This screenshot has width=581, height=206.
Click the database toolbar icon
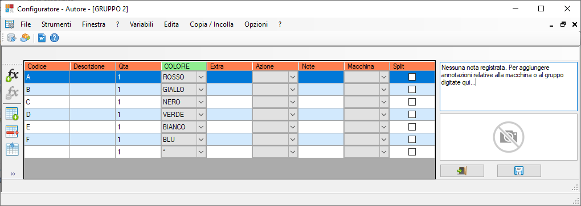click(x=11, y=37)
